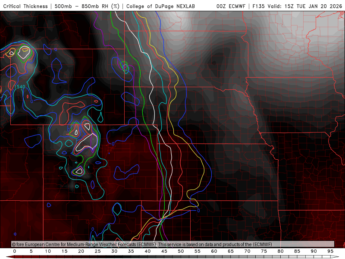This screenshot has height=259, width=345.
Task: Click the '30' value on the RH scale
Action: [x=114, y=251]
